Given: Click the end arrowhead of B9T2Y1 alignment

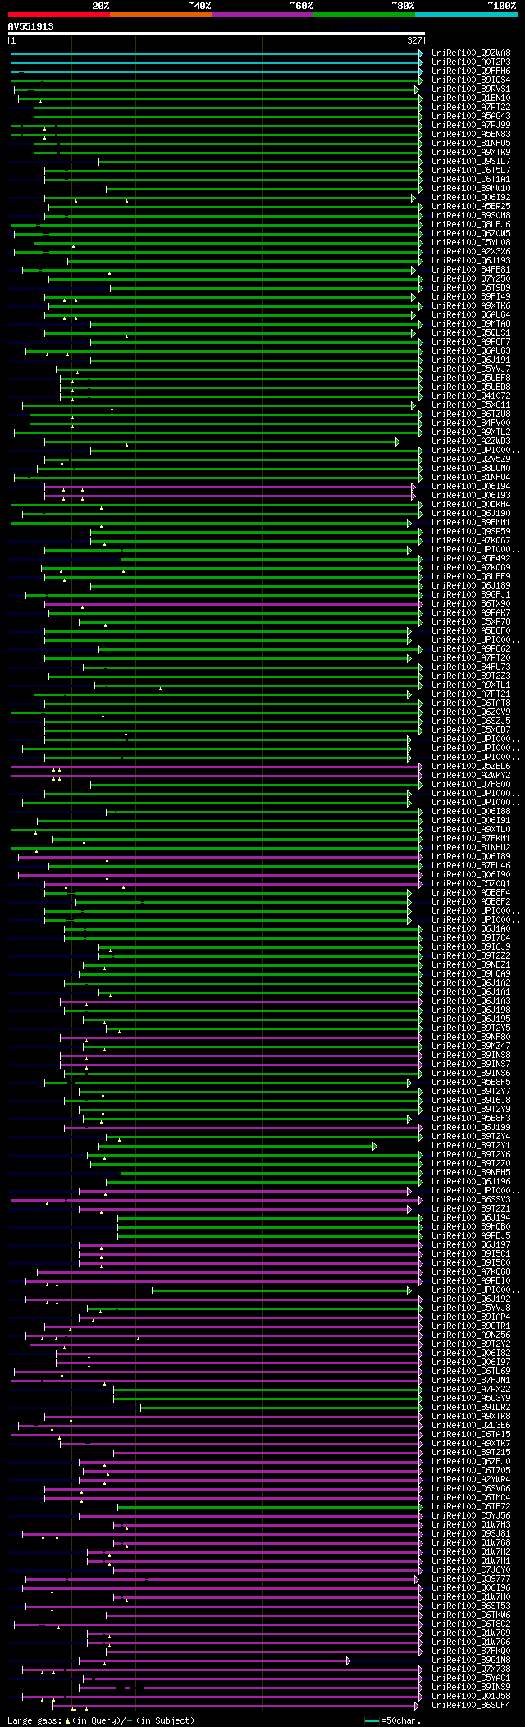Looking at the screenshot, I should click(x=375, y=1146).
